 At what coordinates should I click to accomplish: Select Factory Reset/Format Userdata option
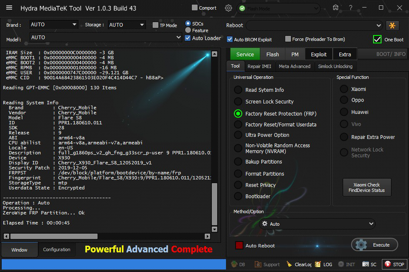click(238, 125)
